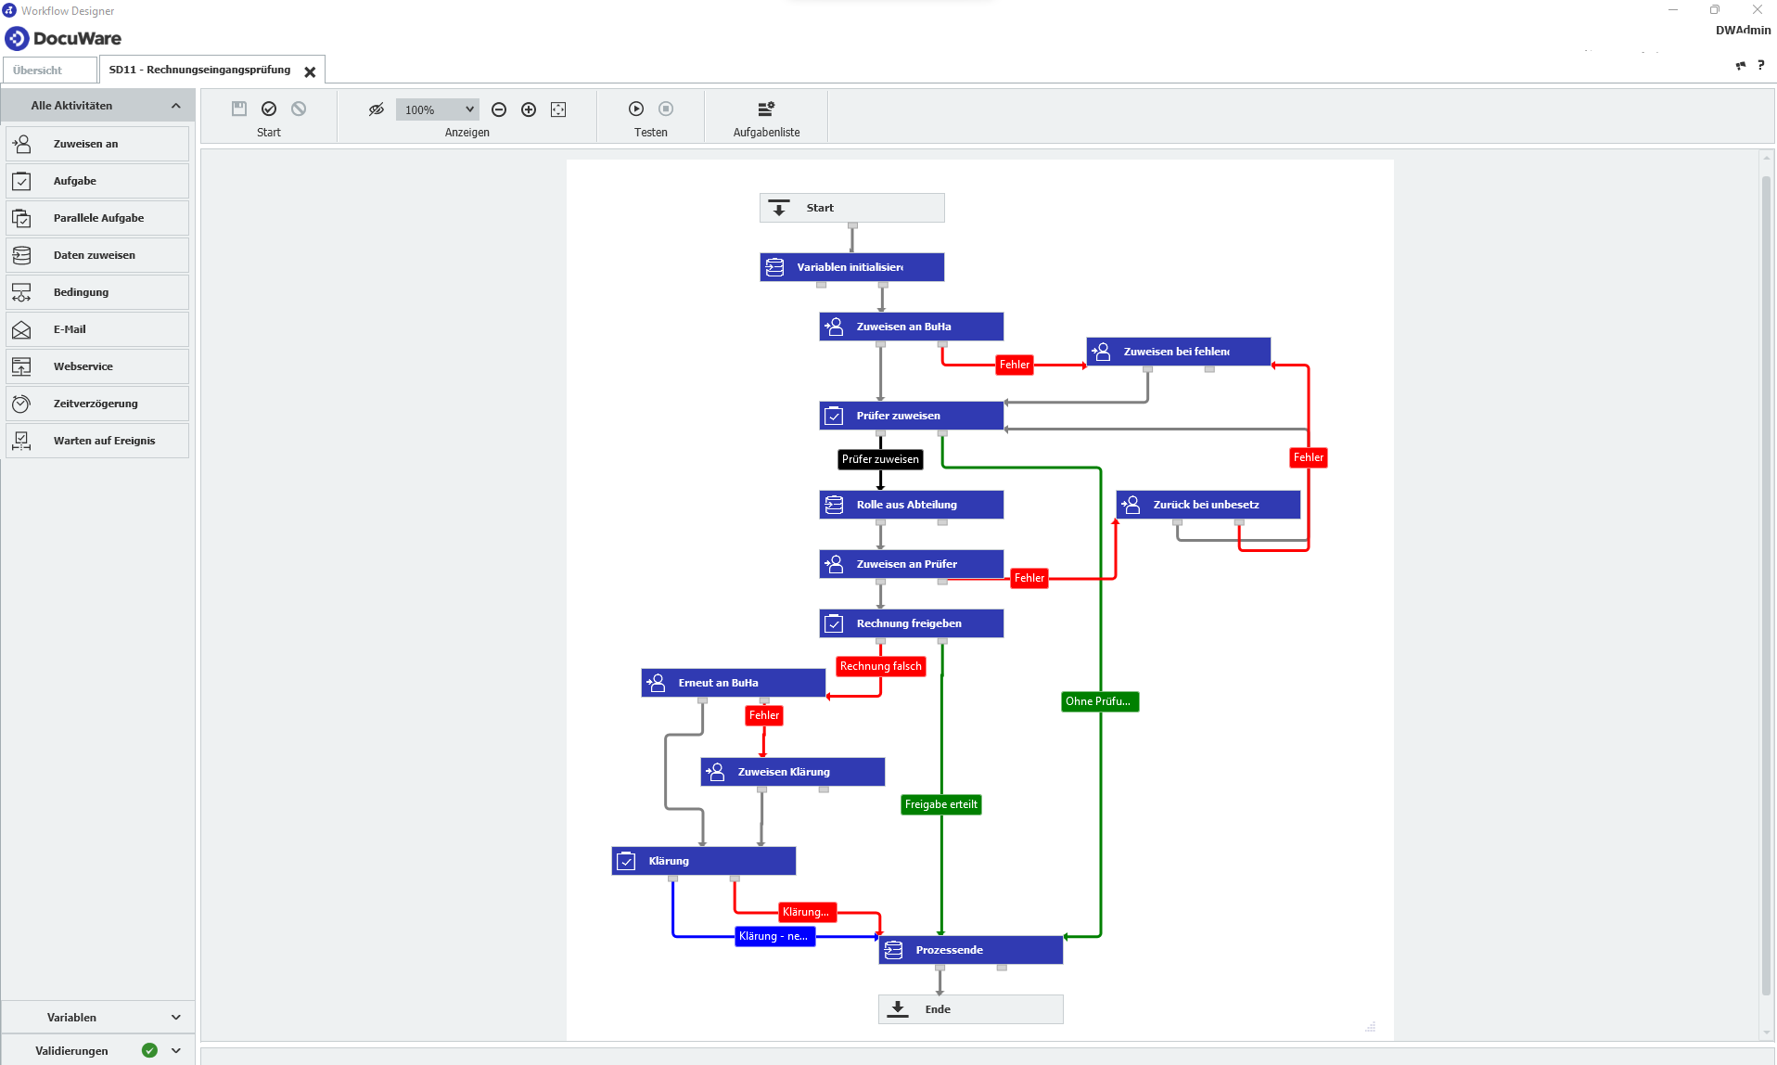Click the zoom out minus icon
Screen dimensions: 1777x1065
[499, 109]
